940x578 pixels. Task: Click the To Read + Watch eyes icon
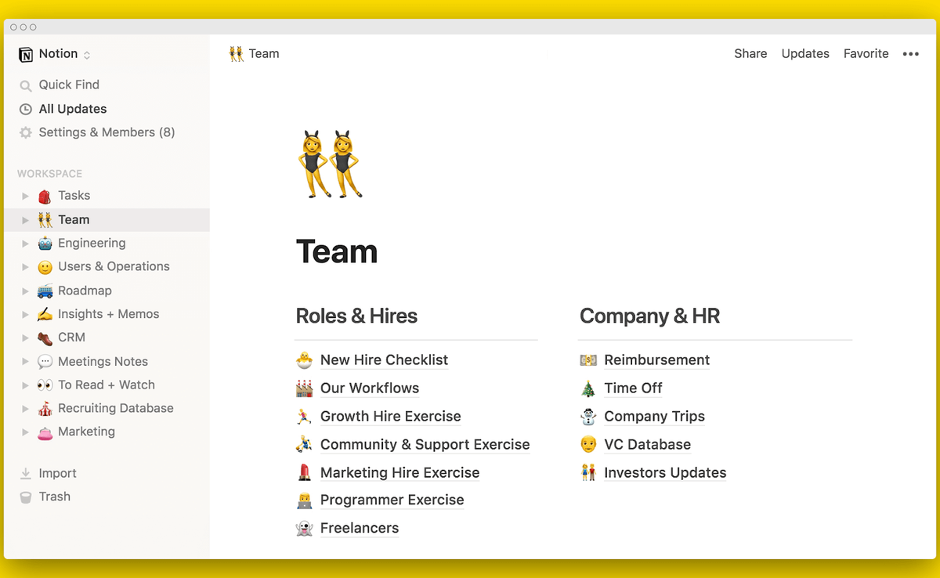pos(45,385)
